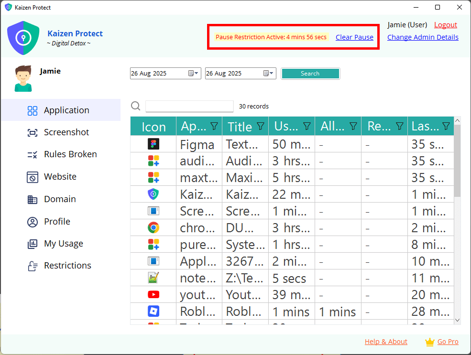The width and height of the screenshot is (471, 355).
Task: Open filter for the App name column
Action: 214,126
